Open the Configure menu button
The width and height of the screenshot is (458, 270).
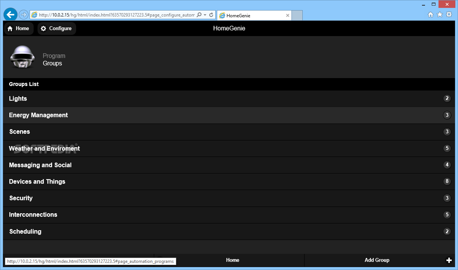point(57,29)
